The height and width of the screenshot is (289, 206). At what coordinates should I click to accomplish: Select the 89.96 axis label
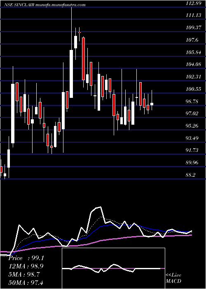tap(192, 163)
